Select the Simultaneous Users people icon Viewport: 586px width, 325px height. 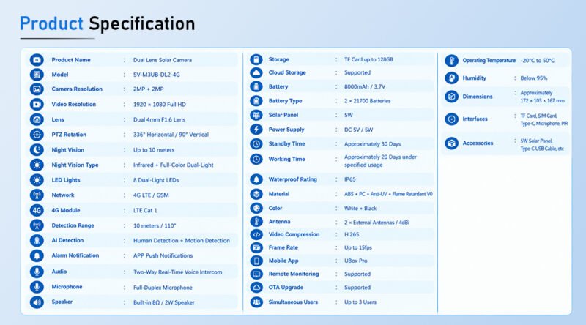click(256, 302)
